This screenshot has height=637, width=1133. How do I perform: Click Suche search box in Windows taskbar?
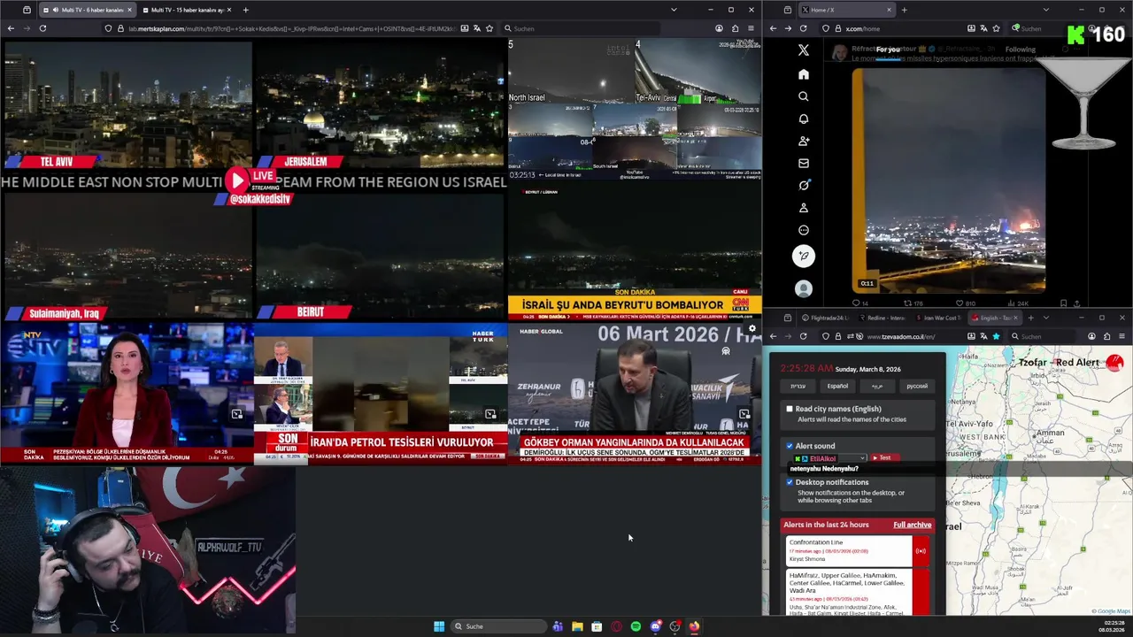coord(497,626)
